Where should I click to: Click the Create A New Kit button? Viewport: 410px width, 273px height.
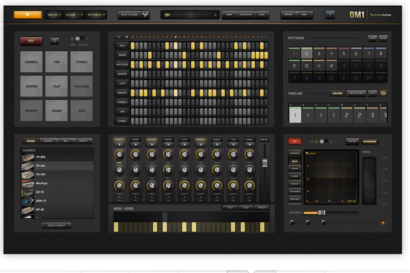point(56,226)
